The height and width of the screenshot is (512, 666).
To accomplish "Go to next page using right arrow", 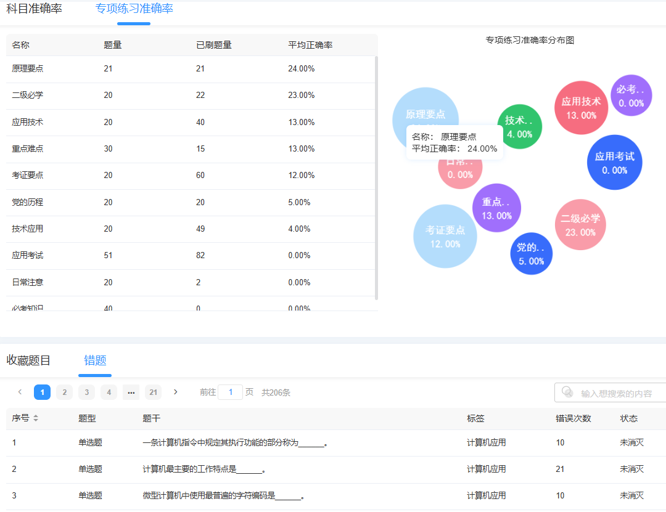I will point(176,392).
